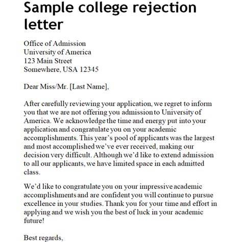Viewport: 242px width, 242px height.
Task: Click the "Somewhere, USA 12345" line
Action: click(61, 69)
